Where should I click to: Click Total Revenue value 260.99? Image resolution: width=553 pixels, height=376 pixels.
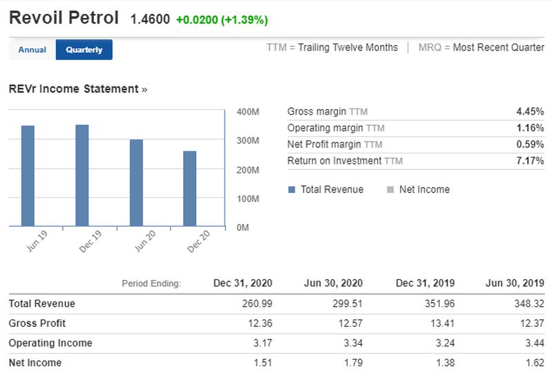click(x=257, y=303)
